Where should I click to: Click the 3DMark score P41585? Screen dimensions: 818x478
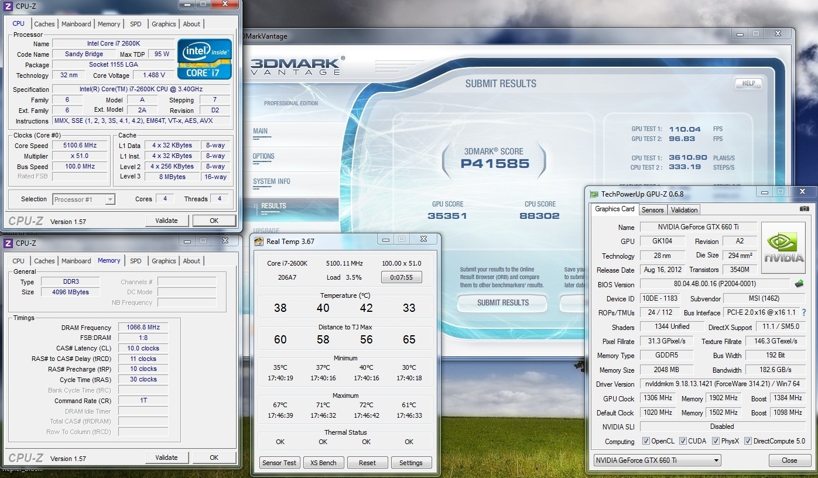(x=495, y=164)
